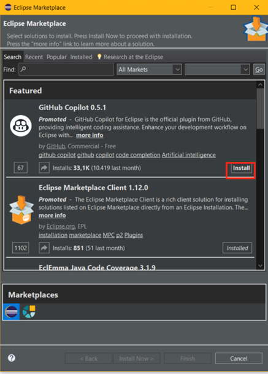Click the installation tag
The width and height of the screenshot is (268, 374).
53,235
